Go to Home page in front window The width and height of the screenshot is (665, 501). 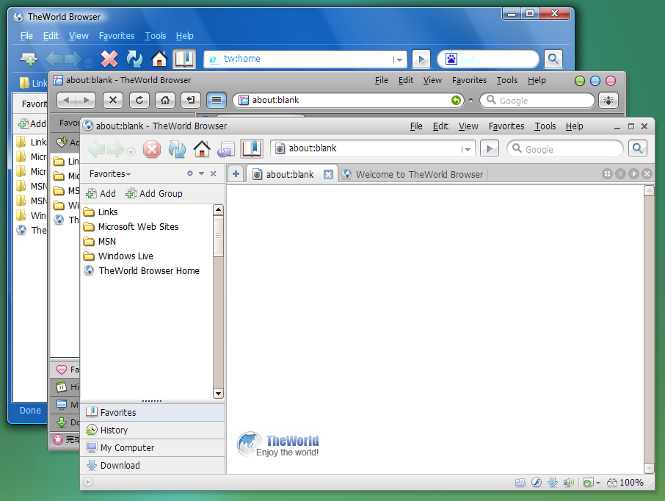point(201,149)
